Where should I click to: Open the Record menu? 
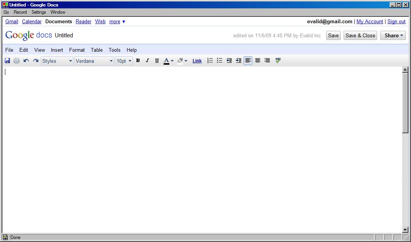tap(20, 12)
